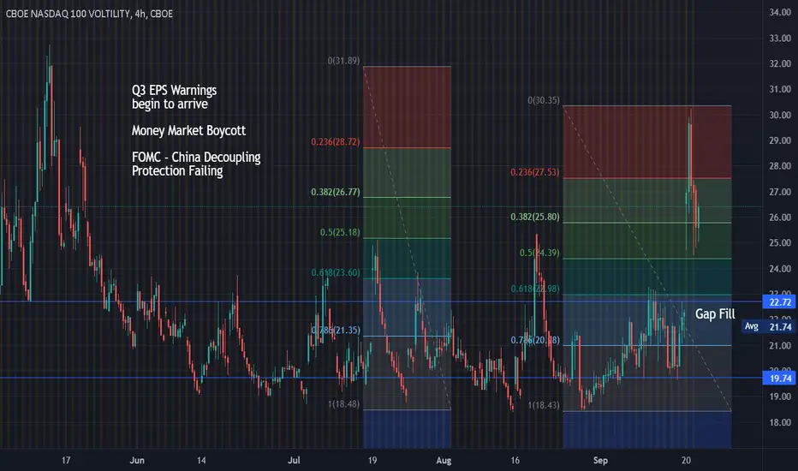Click the 1(18.43) Fibonacci base label

coord(544,406)
